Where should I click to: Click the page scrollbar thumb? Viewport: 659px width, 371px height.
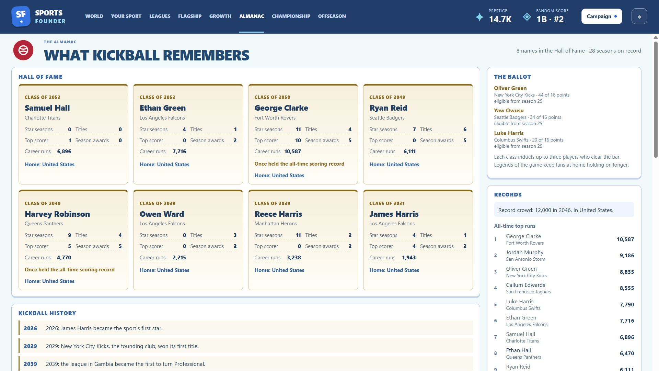pos(656,100)
